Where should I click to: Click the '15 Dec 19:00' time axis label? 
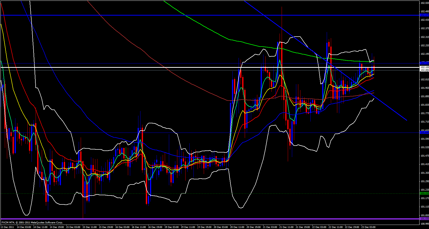pos(106,227)
